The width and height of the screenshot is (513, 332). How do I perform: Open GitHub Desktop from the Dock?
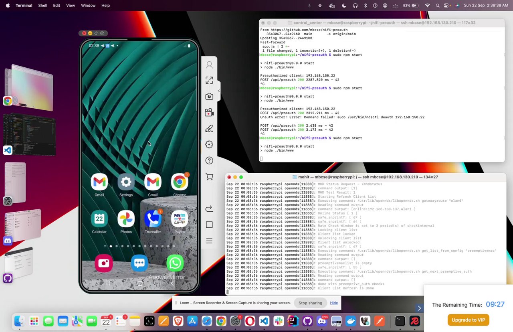(x=307, y=321)
